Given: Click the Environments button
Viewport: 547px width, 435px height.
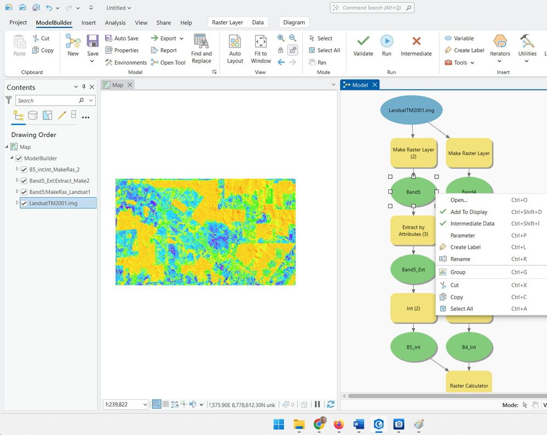Looking at the screenshot, I should tap(126, 62).
